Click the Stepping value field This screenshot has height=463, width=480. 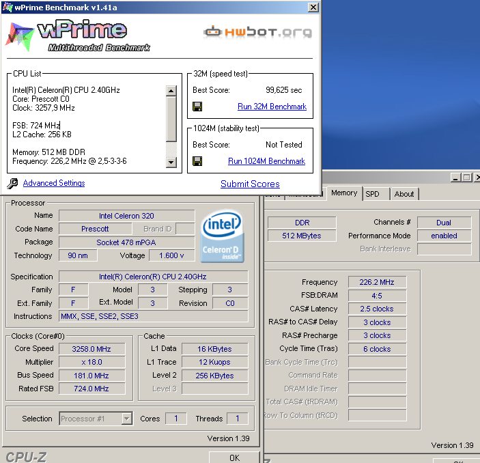[x=230, y=290]
